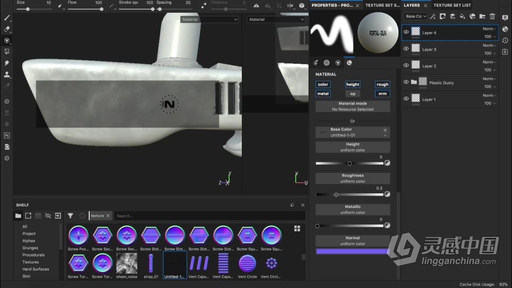Select the Layers tab
Viewport: 512px width, 288px height.
click(x=412, y=5)
